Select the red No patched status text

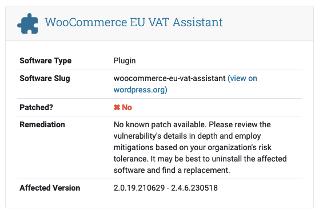pos(127,107)
